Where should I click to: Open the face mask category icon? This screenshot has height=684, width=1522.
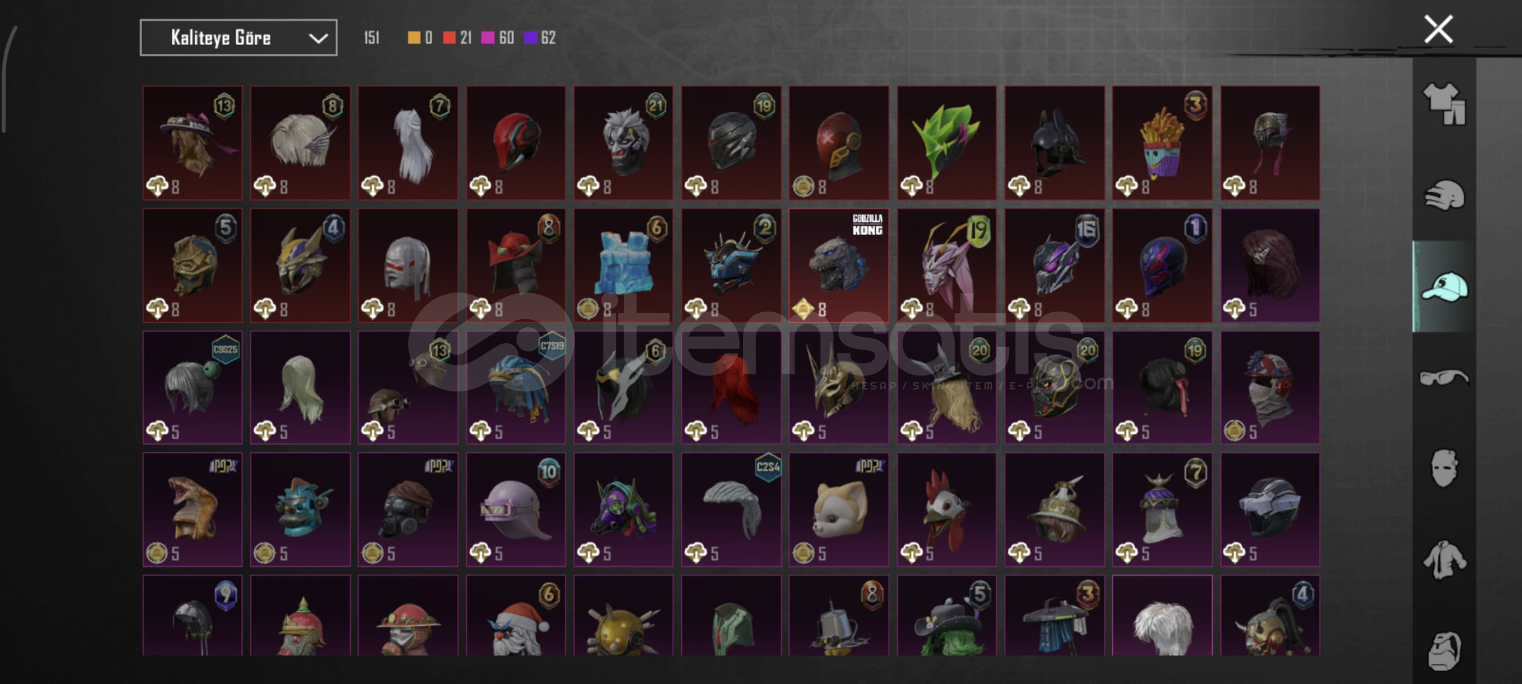point(1444,468)
